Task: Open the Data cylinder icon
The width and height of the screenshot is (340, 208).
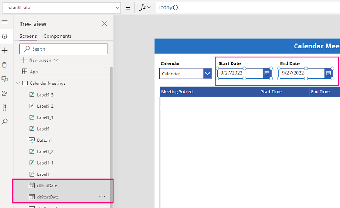Action: (x=5, y=65)
